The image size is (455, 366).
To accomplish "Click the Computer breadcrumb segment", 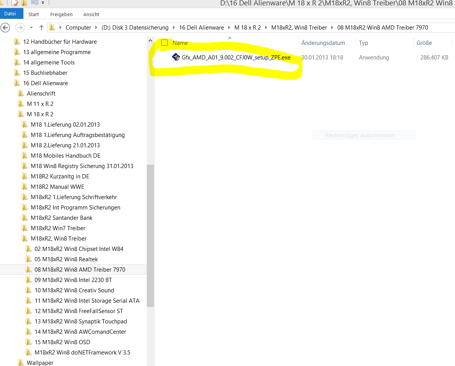I will coord(78,28).
